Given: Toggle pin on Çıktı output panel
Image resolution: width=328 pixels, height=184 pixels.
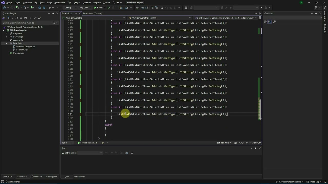Looking at the screenshot, I should pyautogui.click(x=255, y=148).
